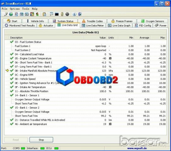Open the Oxygen Sensors tab
The height and width of the screenshot is (151, 171).
[152, 21]
